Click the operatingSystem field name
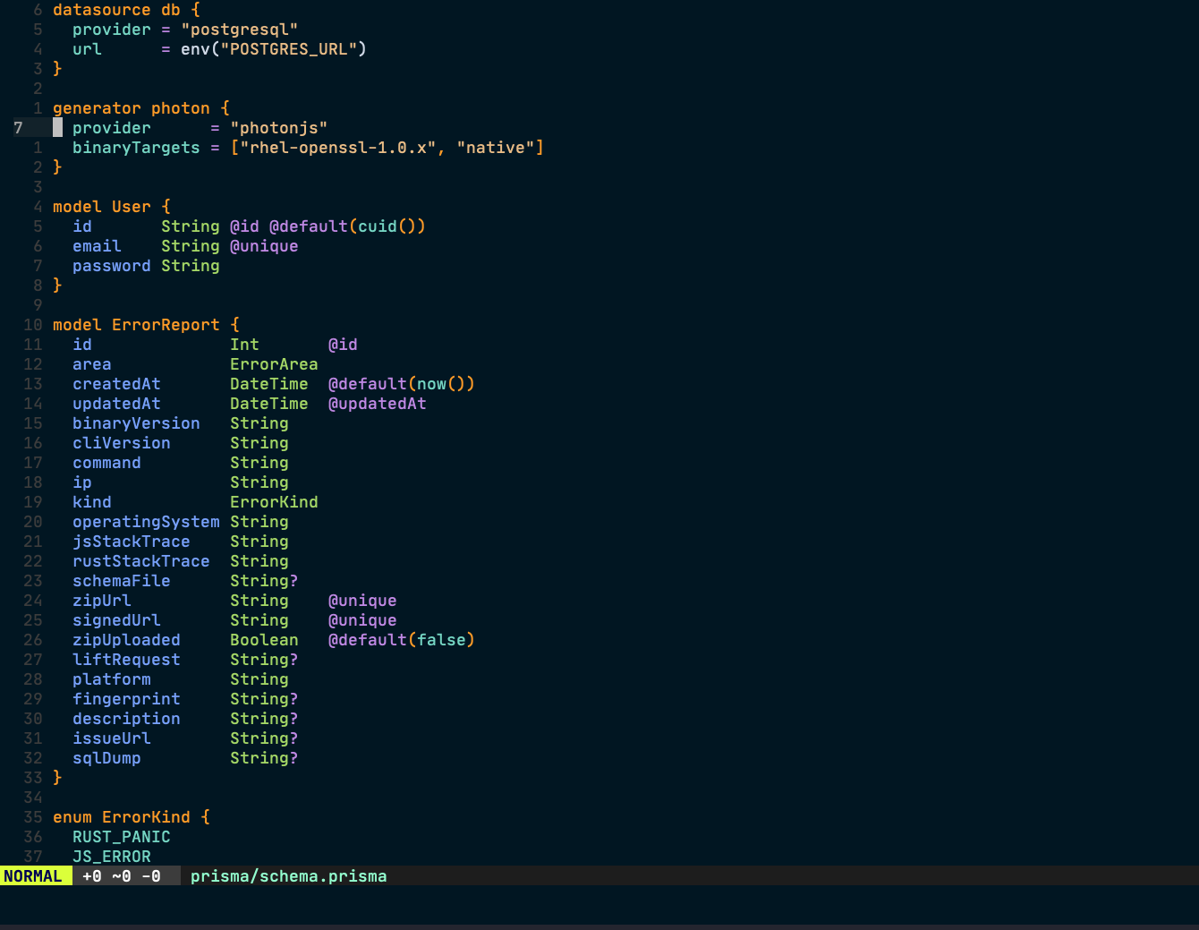Viewport: 1199px width, 930px height. [x=146, y=522]
